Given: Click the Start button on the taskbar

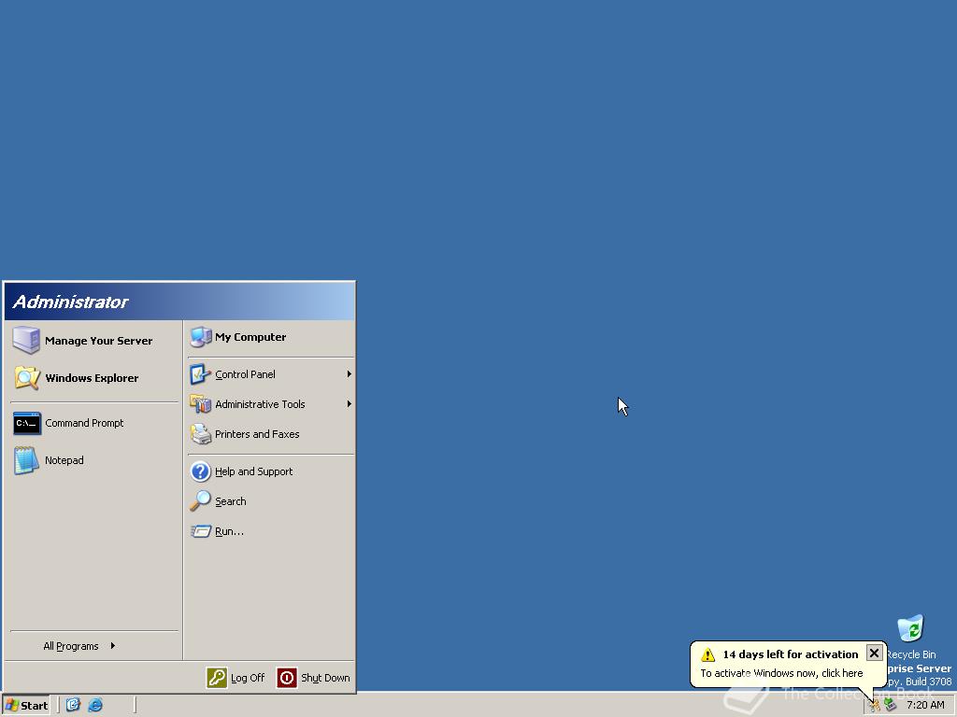Looking at the screenshot, I should coord(25,706).
